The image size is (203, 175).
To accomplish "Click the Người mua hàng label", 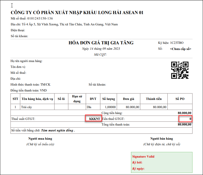I will (x=40, y=139).
